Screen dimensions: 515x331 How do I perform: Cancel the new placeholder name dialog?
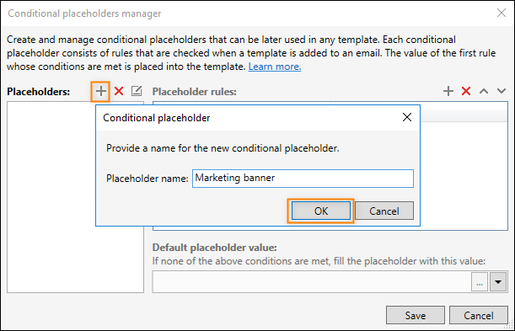pyautogui.click(x=384, y=211)
